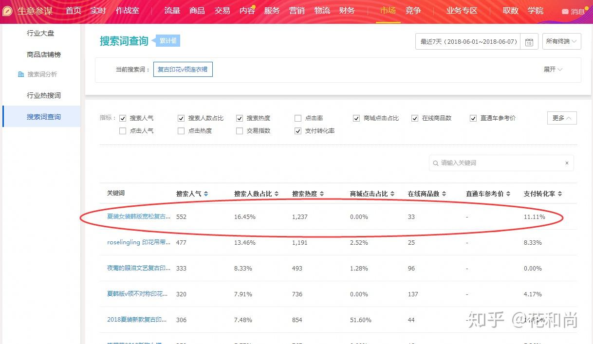Uncheck the 搜索人气 checkbox
593x344 pixels.
123,118
